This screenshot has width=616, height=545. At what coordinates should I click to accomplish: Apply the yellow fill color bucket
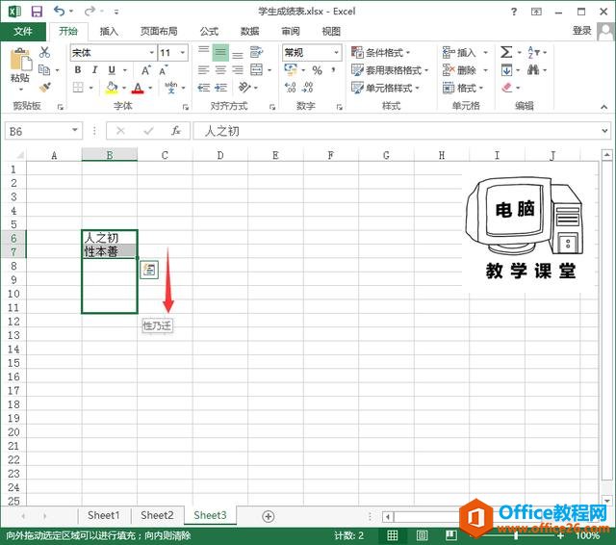click(112, 88)
